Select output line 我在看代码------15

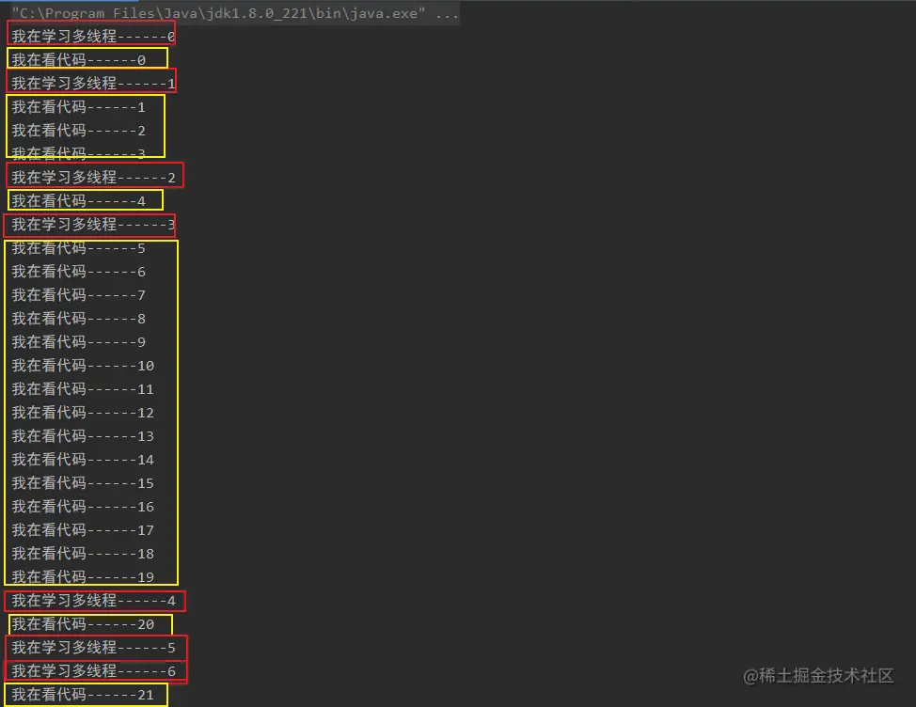pyautogui.click(x=83, y=483)
